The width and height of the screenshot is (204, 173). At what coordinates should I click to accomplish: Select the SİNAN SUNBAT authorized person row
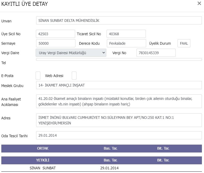pyautogui.click(x=102, y=168)
